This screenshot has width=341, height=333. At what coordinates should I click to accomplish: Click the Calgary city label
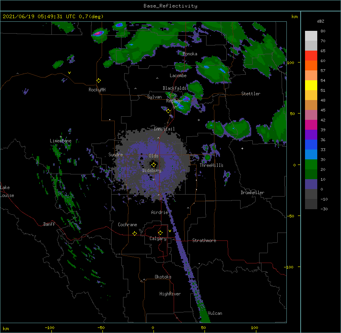(x=158, y=238)
